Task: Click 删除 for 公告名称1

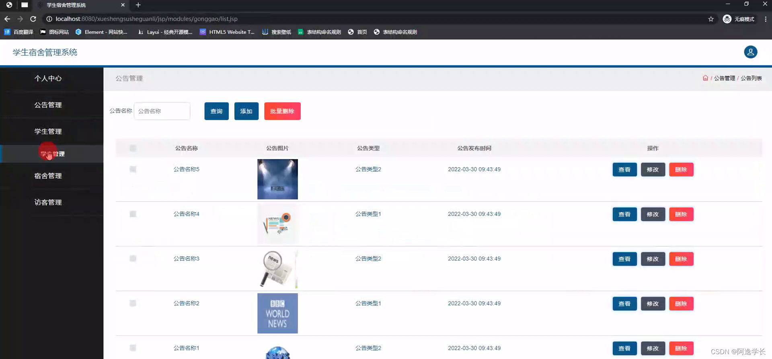Action: pyautogui.click(x=681, y=348)
